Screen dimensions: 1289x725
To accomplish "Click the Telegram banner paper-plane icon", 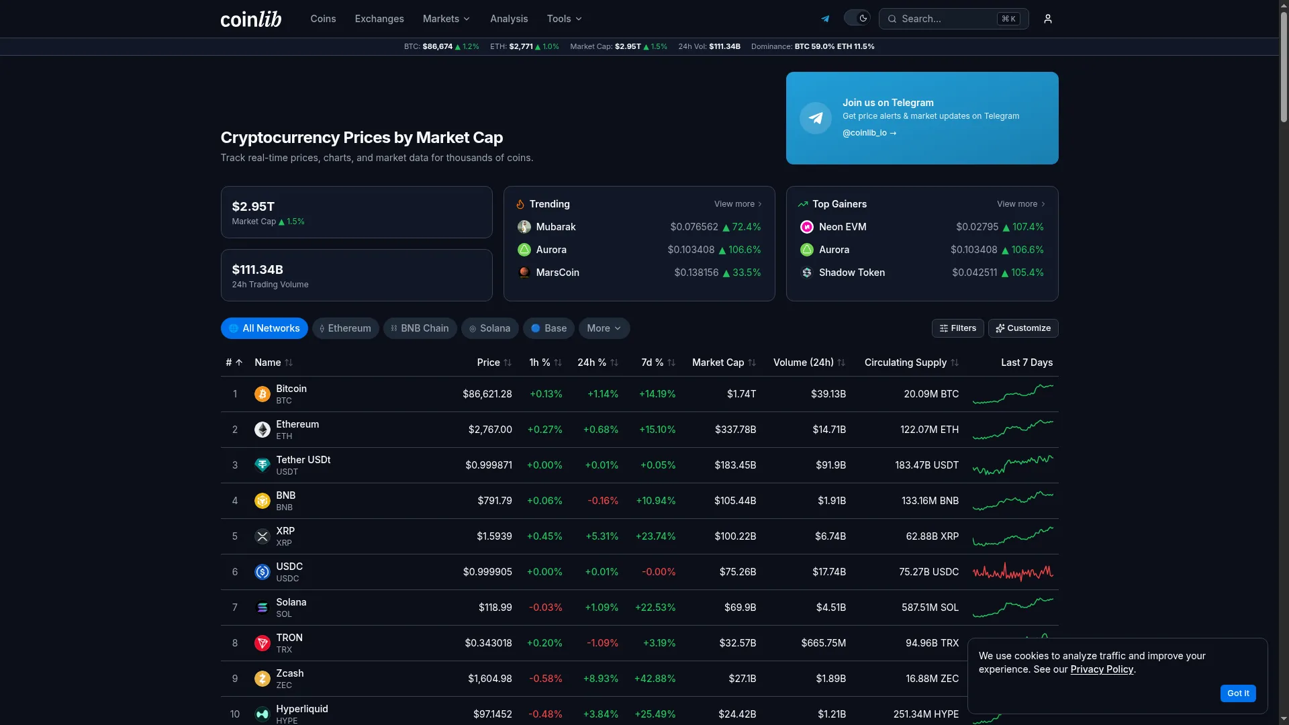I will coord(816,118).
